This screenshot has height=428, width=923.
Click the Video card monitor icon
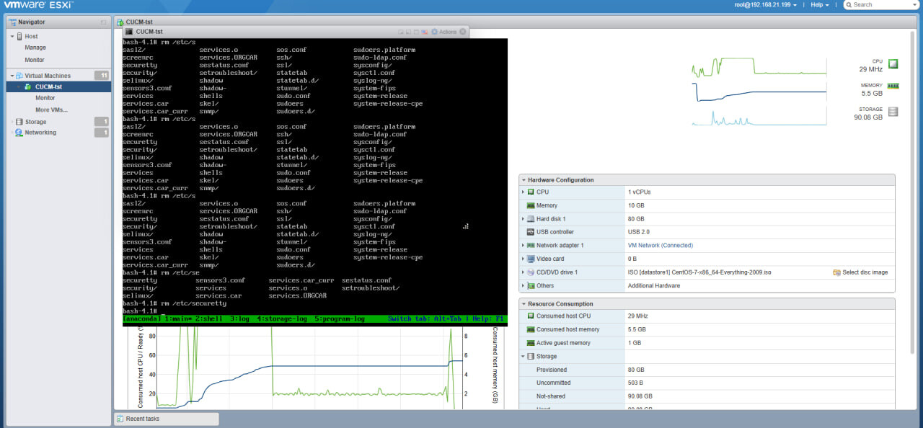531,259
